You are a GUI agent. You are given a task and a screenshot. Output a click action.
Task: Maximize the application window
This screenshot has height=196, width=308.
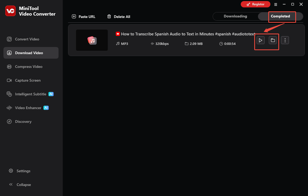[292, 4]
